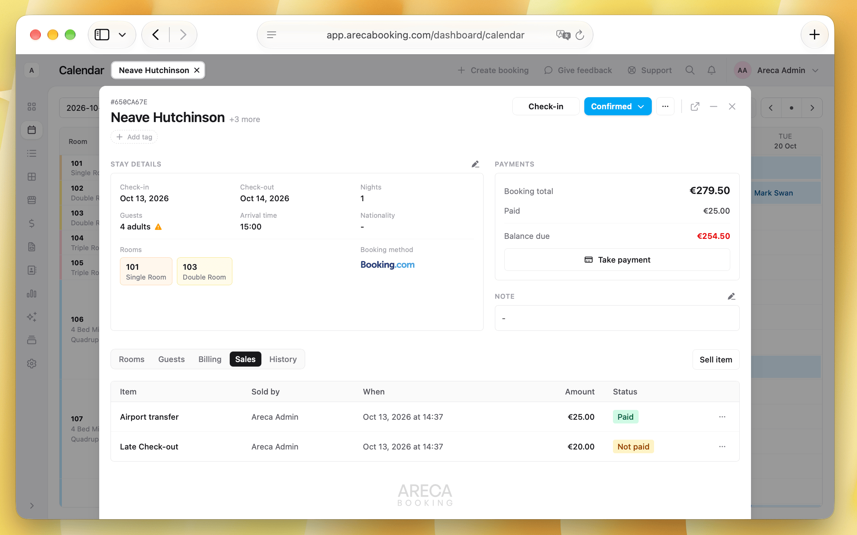Open the reports bar chart icon in sidebar
This screenshot has height=535, width=857.
[32, 293]
